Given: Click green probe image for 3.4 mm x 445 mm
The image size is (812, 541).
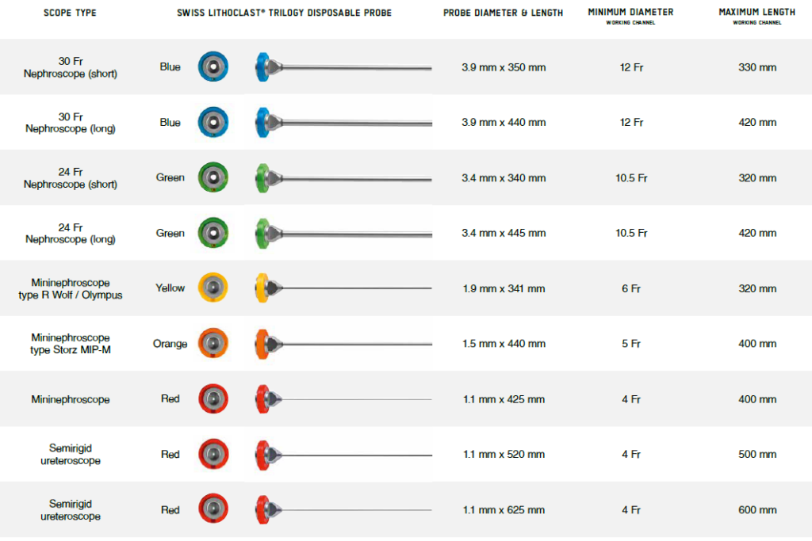Looking at the screenshot, I should click(x=343, y=233).
